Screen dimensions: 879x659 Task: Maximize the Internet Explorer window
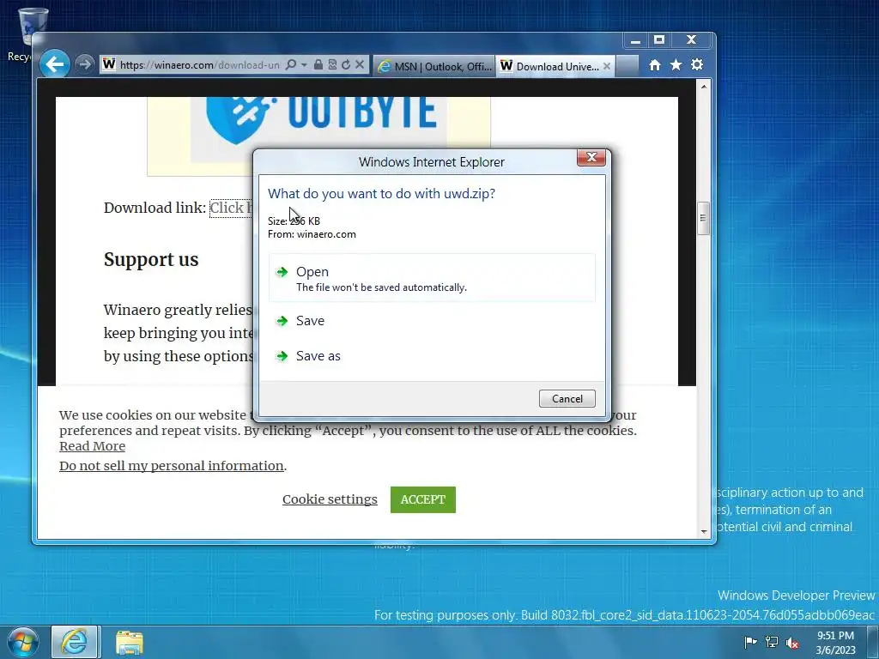click(659, 40)
